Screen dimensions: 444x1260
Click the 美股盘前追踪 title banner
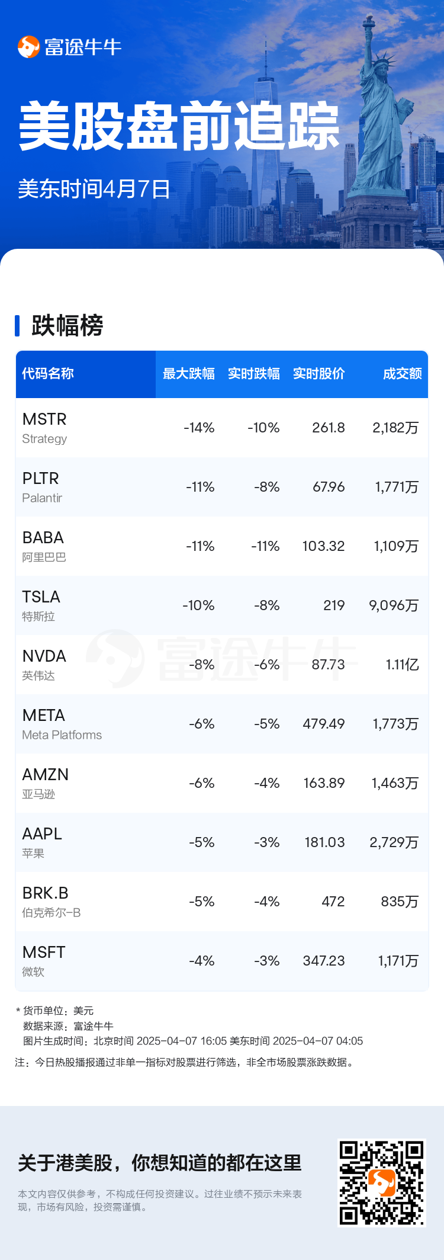179,126
